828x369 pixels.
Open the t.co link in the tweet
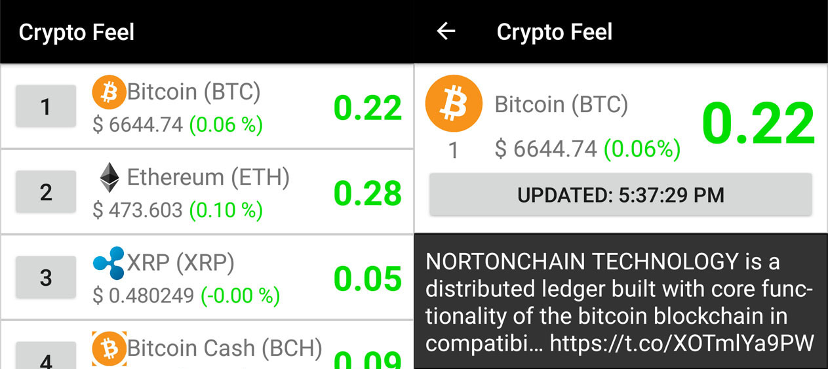[x=681, y=342]
